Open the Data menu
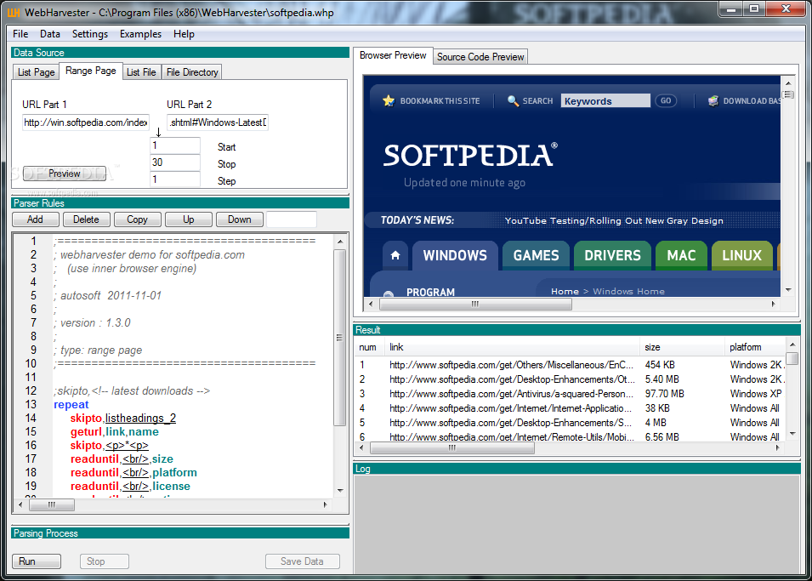The image size is (812, 581). [49, 34]
